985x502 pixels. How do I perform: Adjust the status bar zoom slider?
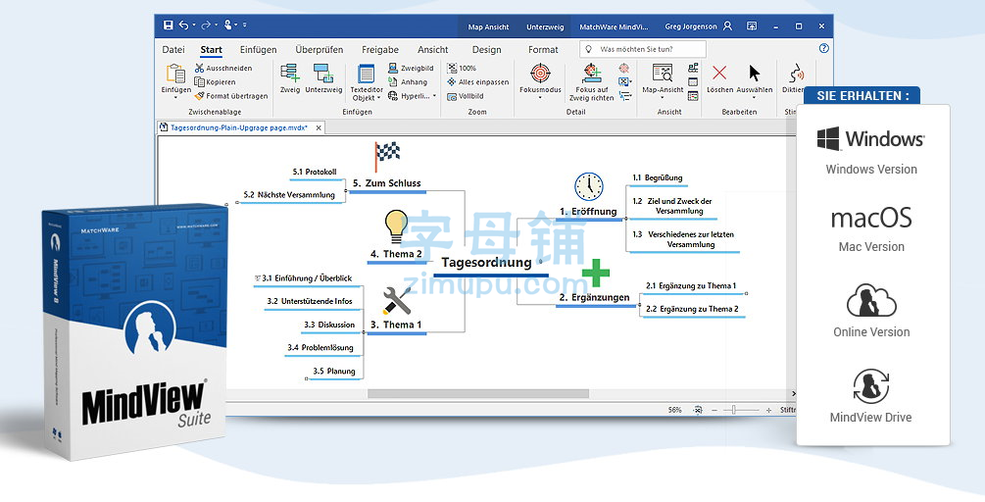[x=734, y=410]
